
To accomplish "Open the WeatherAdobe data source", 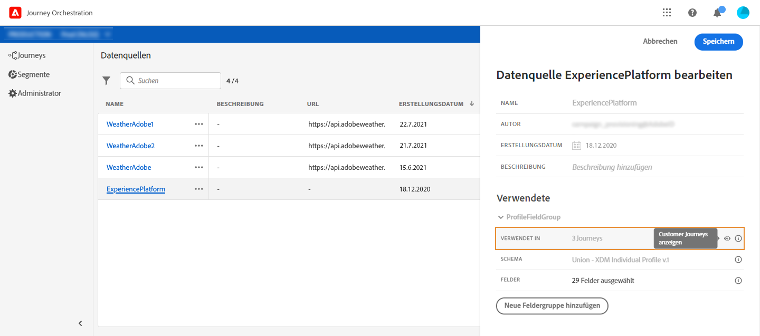I will pos(129,167).
